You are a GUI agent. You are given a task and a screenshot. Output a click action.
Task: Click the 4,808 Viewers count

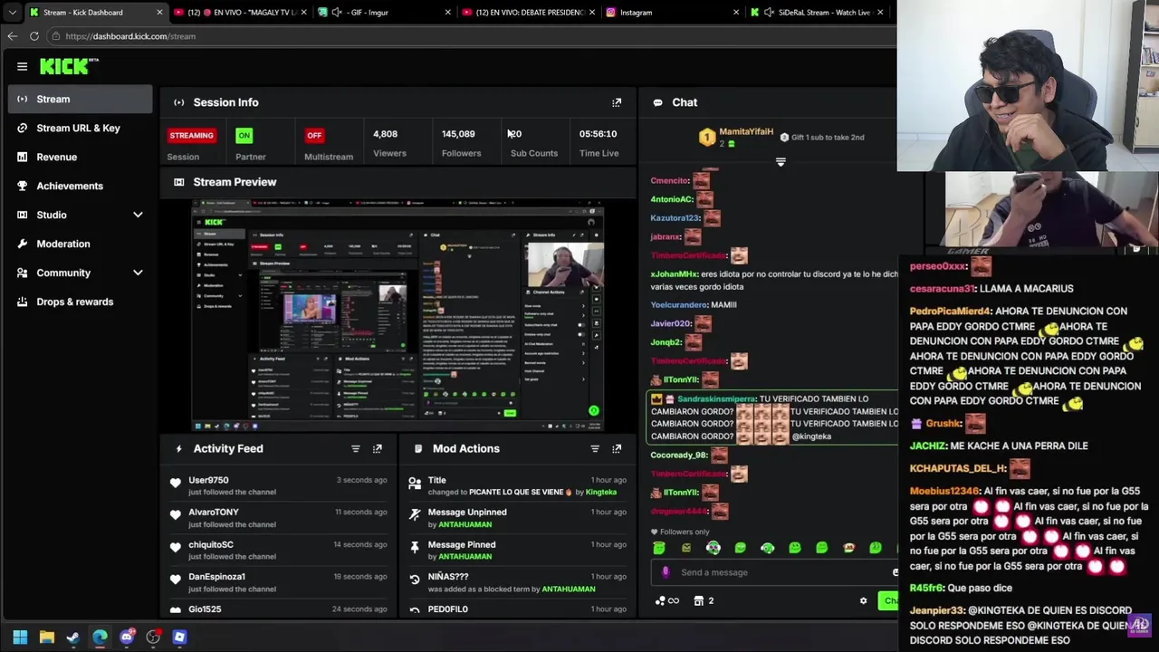(385, 134)
